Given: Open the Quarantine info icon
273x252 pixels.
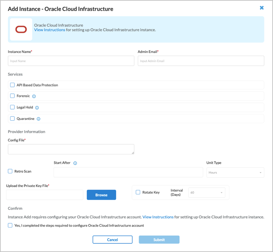Looking at the screenshot, I should click(39, 119).
